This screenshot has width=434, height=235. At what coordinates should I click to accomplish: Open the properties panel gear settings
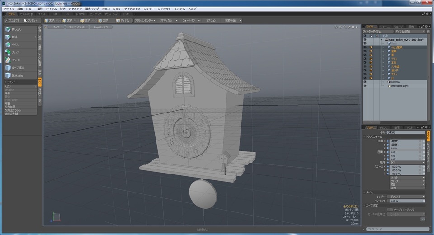pyautogui.click(x=426, y=127)
